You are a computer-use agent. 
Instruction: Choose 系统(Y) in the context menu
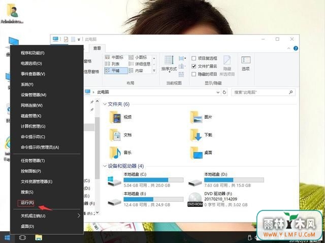pos(27,84)
